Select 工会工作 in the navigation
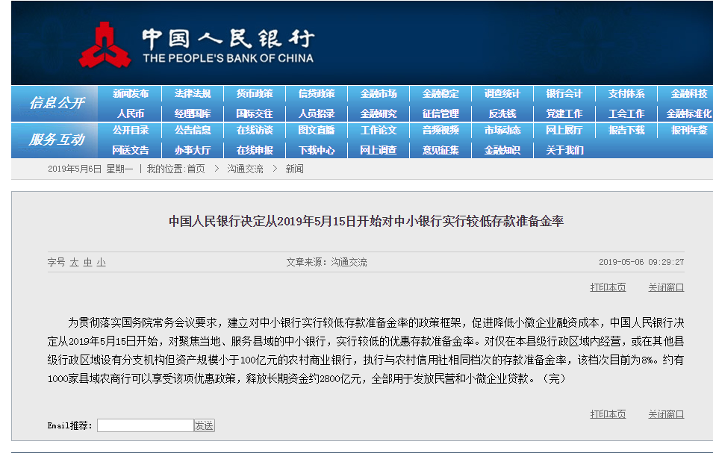The height and width of the screenshot is (453, 713). 626,113
